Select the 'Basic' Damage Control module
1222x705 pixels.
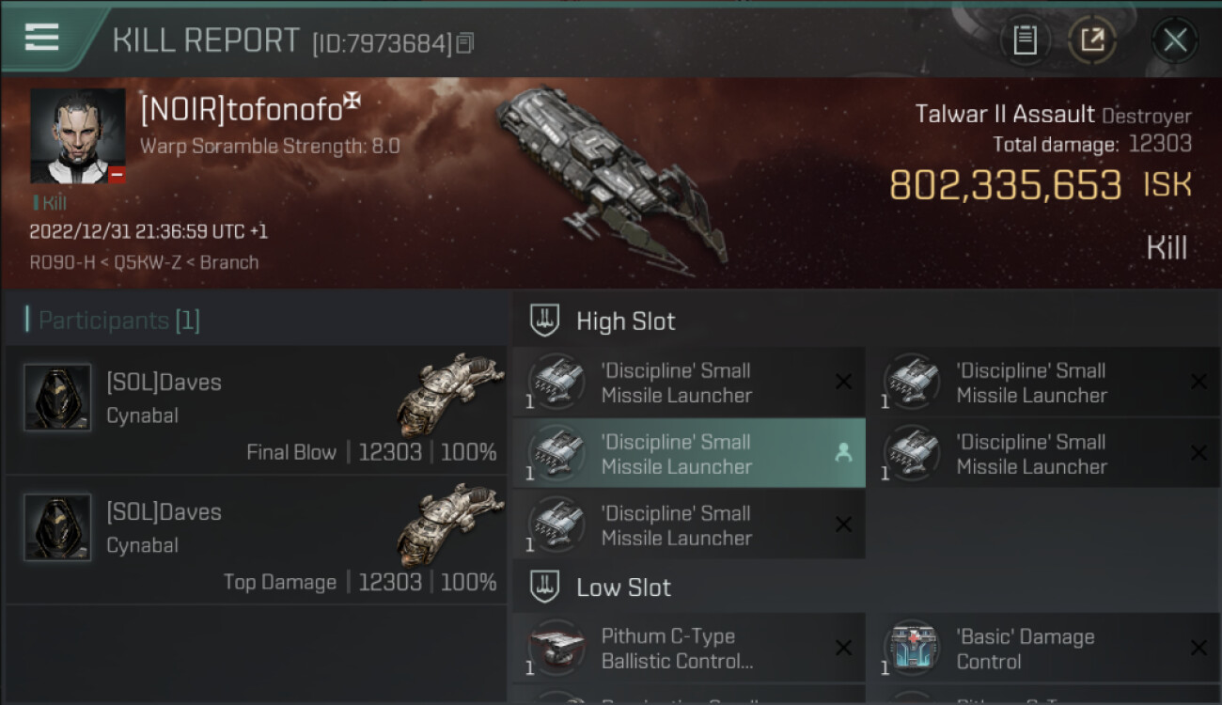click(1044, 649)
